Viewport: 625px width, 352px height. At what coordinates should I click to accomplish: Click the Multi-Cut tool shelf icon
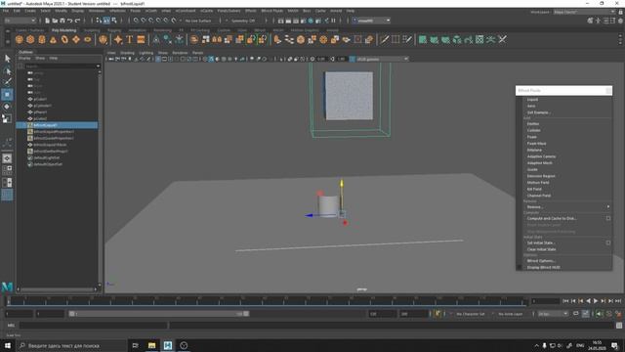pos(384,39)
